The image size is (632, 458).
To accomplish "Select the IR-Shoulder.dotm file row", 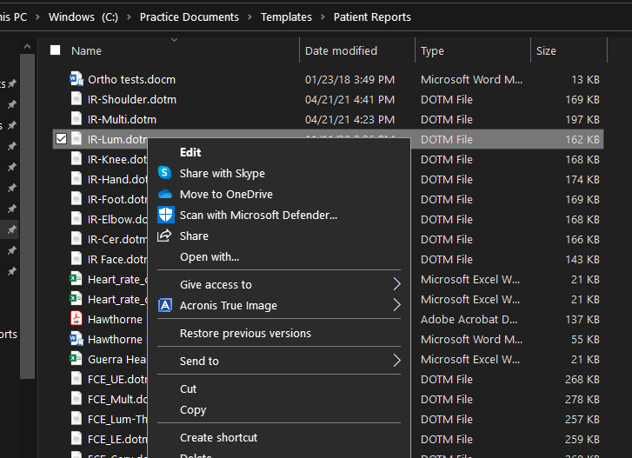I will click(x=328, y=99).
